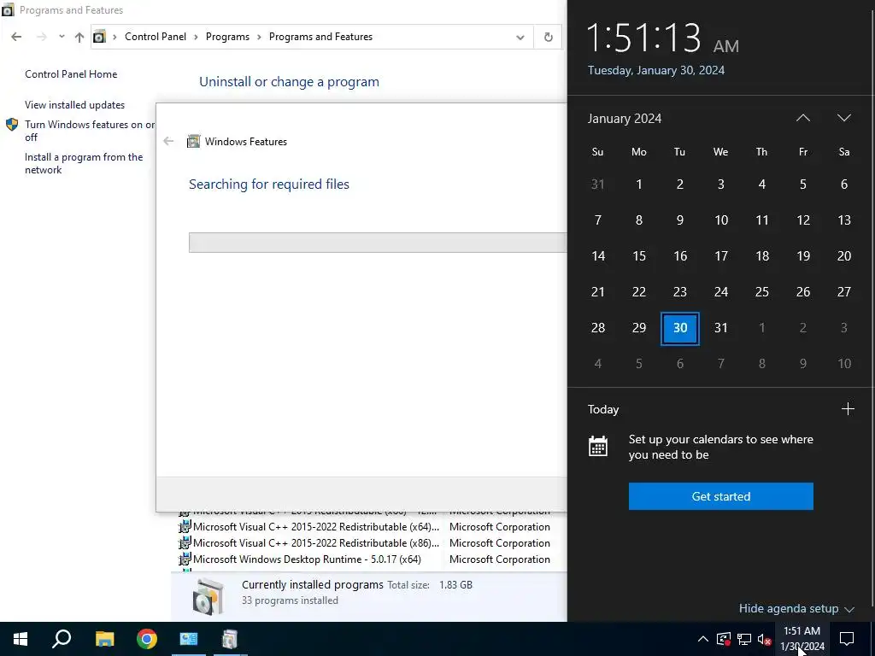Select Microsoft Windows Desktop Runtime 5.0.17 entry
Image resolution: width=875 pixels, height=656 pixels.
coord(307,559)
